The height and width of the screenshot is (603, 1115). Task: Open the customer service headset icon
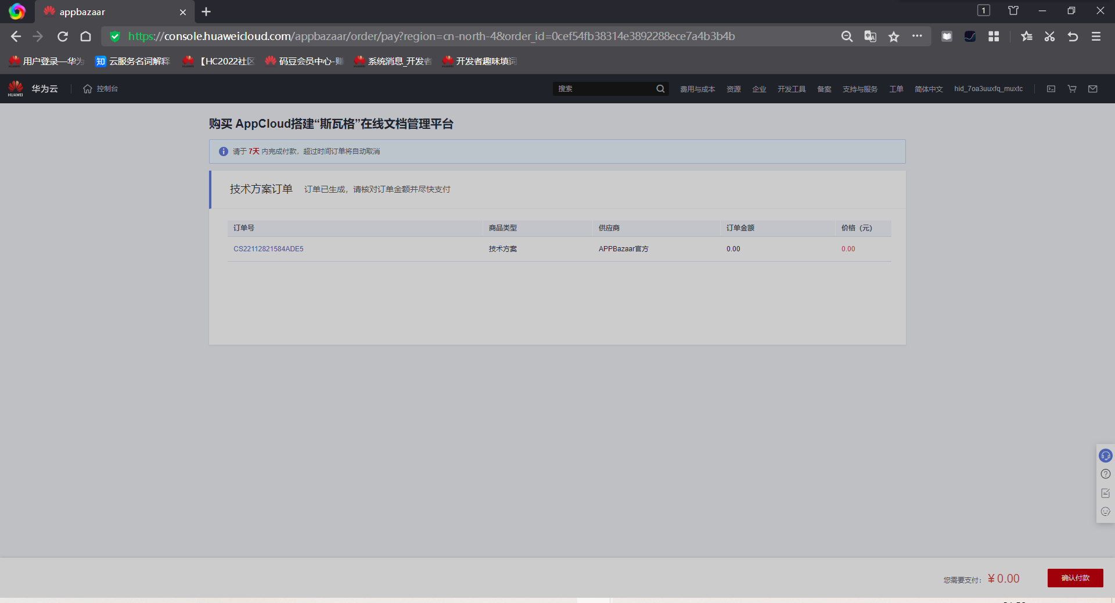pos(1106,456)
